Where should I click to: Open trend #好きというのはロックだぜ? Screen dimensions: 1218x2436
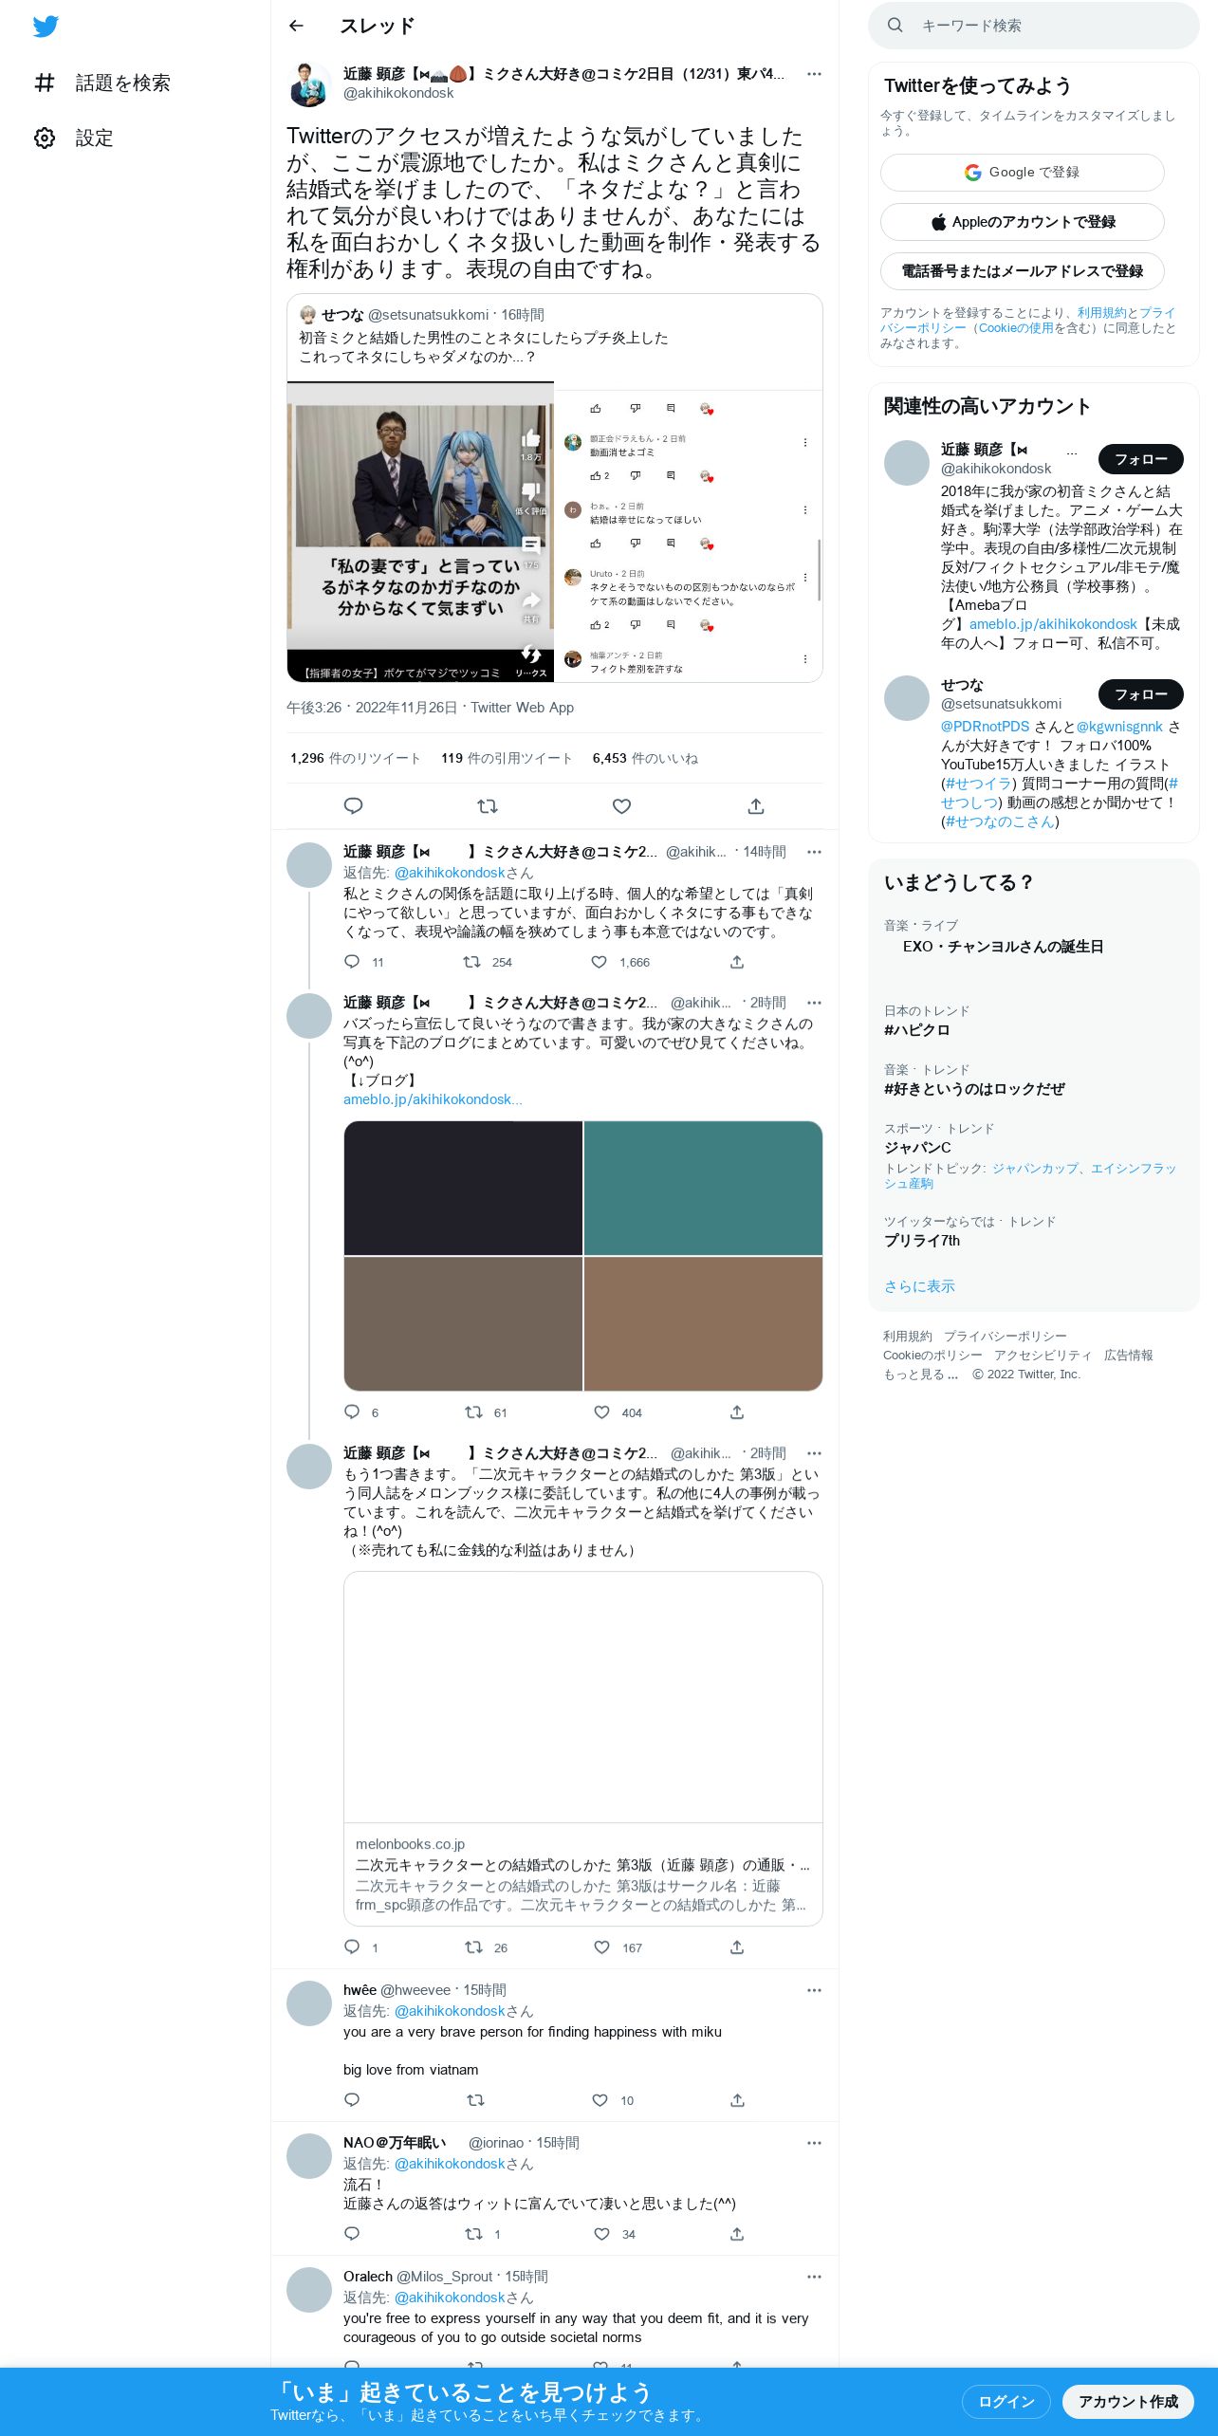pyautogui.click(x=974, y=1089)
